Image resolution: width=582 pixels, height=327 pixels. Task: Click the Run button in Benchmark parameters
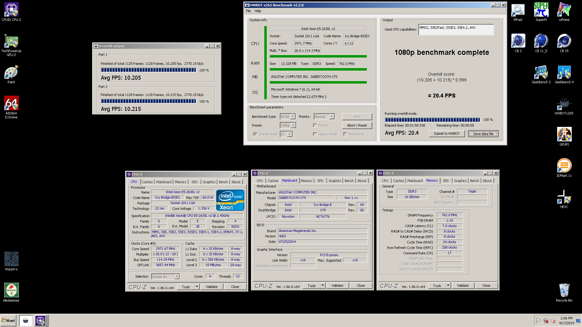tap(357, 117)
